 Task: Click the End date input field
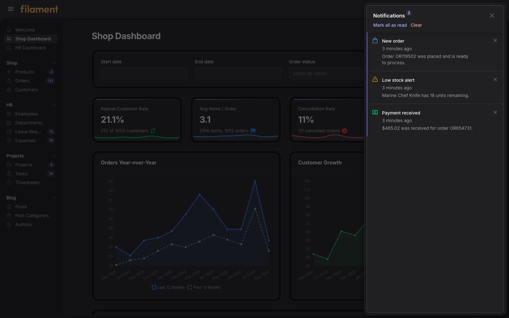(x=238, y=74)
